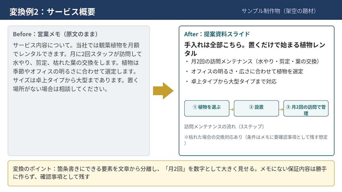Click the step box ① 植物を選ぶ
The height and width of the screenshot is (192, 342).
click(207, 108)
